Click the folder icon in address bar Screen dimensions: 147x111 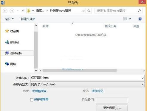pos(29,11)
